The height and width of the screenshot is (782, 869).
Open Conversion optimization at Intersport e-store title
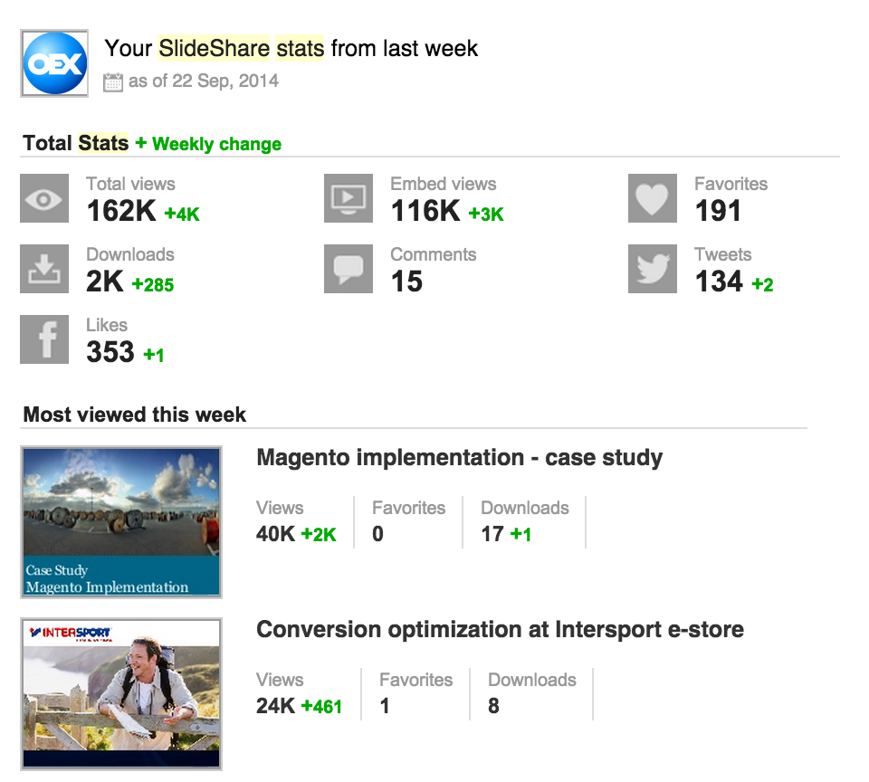[500, 630]
